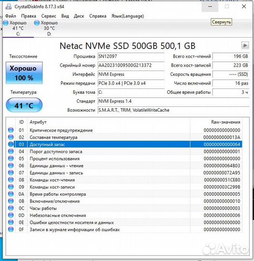Click the Хорошо 100 % health status button
This screenshot has height=261, width=254.
(x=24, y=73)
